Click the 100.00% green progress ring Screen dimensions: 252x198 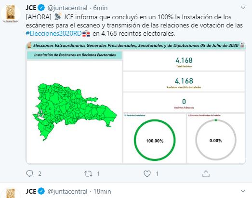click(x=155, y=140)
